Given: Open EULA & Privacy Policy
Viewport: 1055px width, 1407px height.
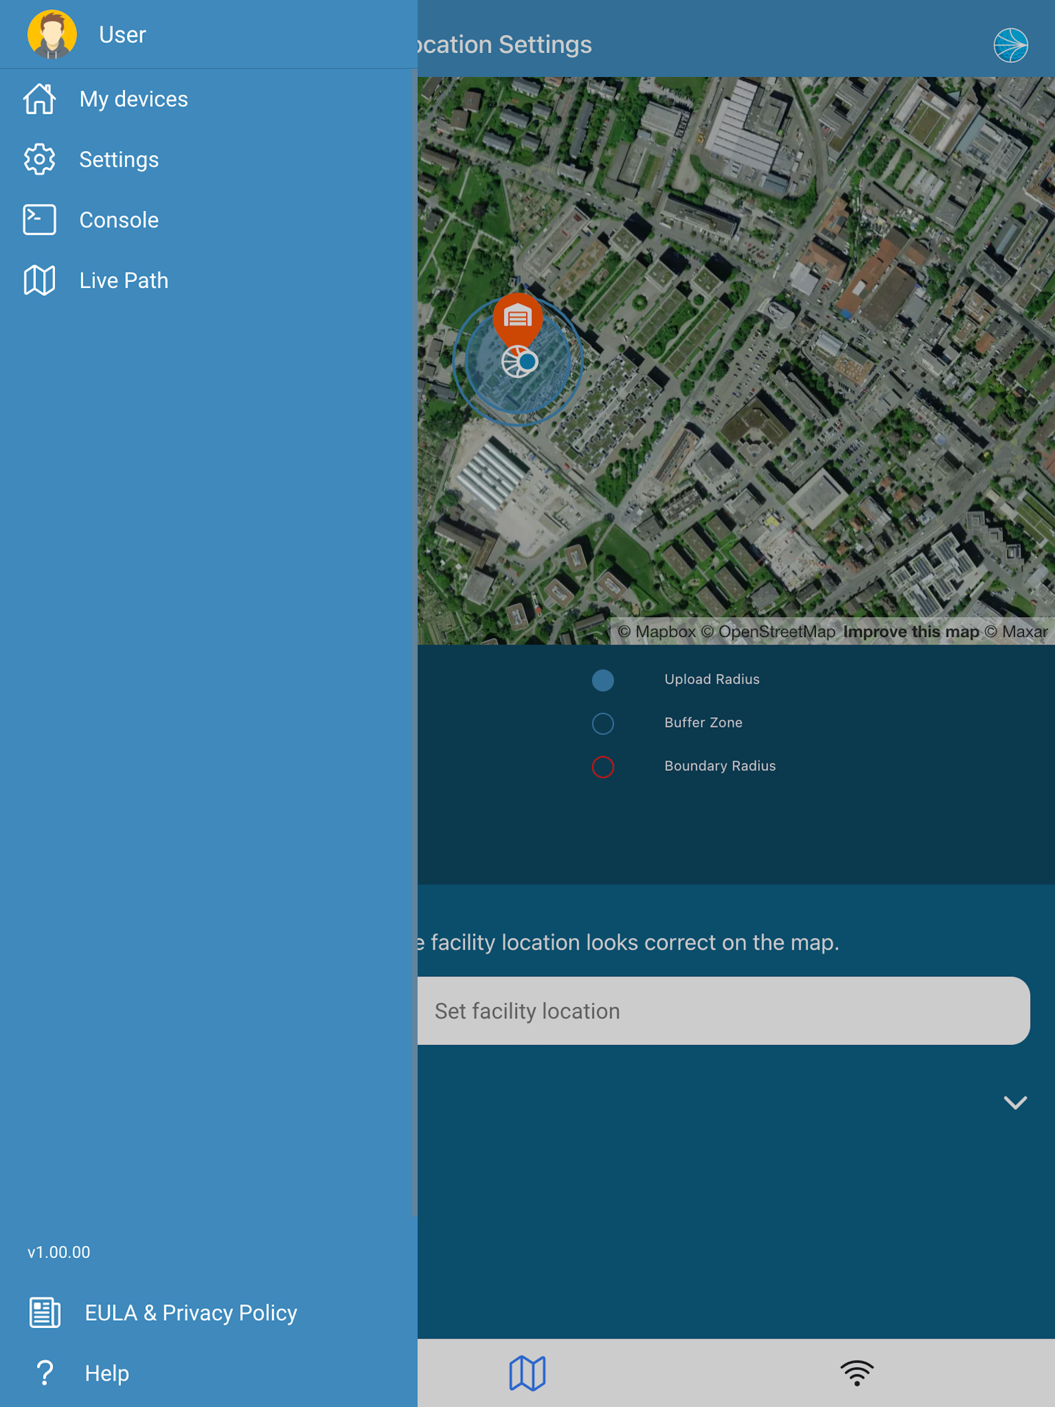Looking at the screenshot, I should click(209, 1312).
